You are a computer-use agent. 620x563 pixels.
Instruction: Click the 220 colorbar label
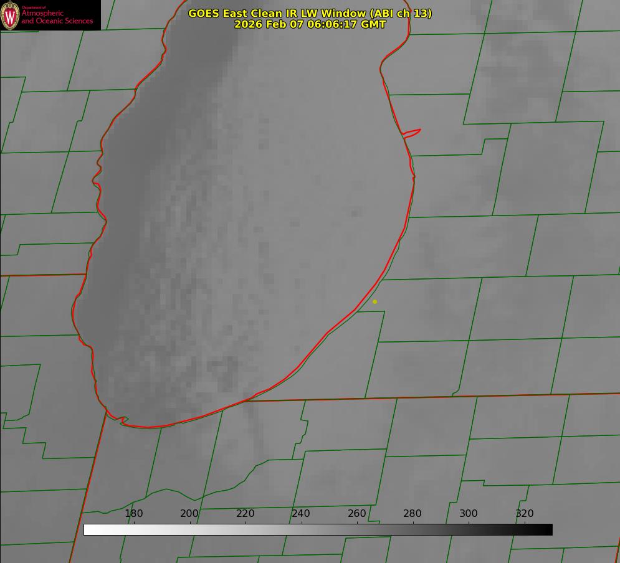(245, 513)
